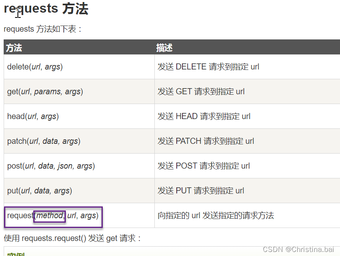The image size is (340, 256).
Task: Click the 'requests 方法如下表' intro sentence
Action: [43, 29]
